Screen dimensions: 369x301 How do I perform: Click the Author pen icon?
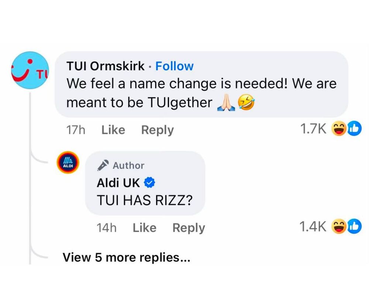point(104,166)
